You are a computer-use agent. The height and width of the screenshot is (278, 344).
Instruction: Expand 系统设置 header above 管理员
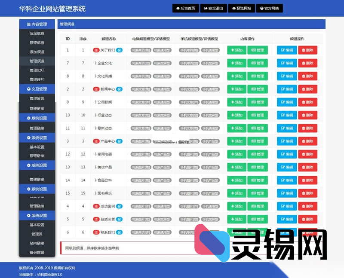(37, 215)
